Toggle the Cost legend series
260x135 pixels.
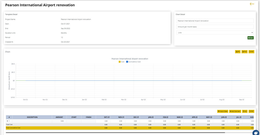coord(122,62)
